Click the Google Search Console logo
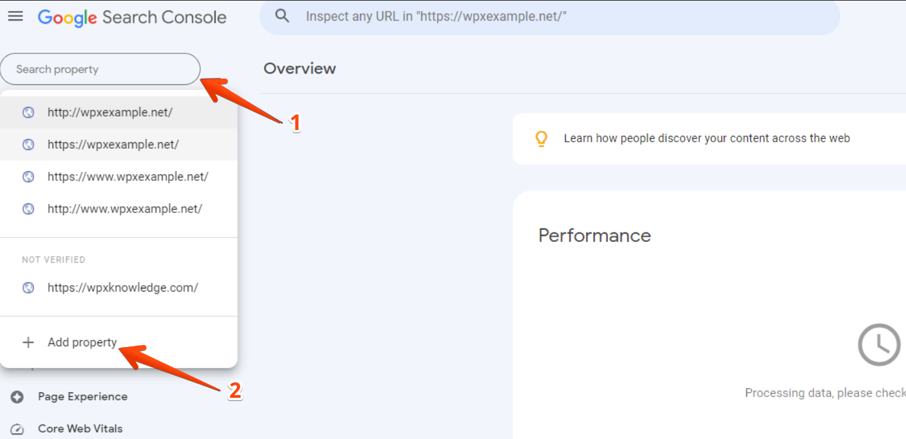 132,17
